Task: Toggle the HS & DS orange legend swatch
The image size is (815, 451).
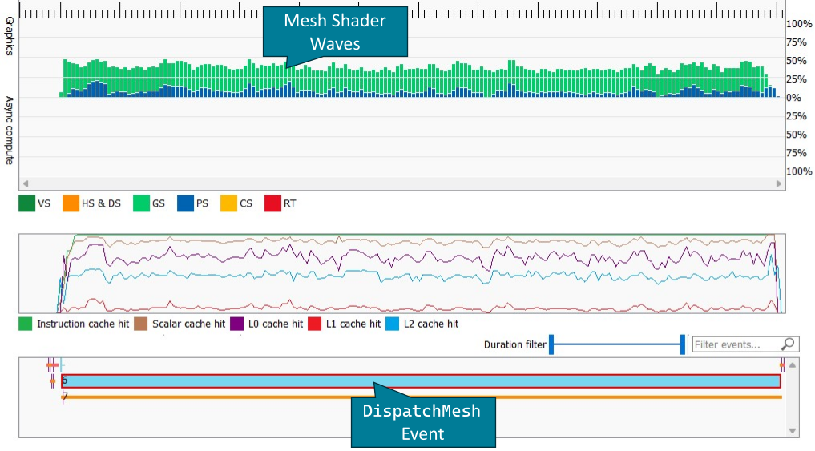Action: pyautogui.click(x=71, y=203)
